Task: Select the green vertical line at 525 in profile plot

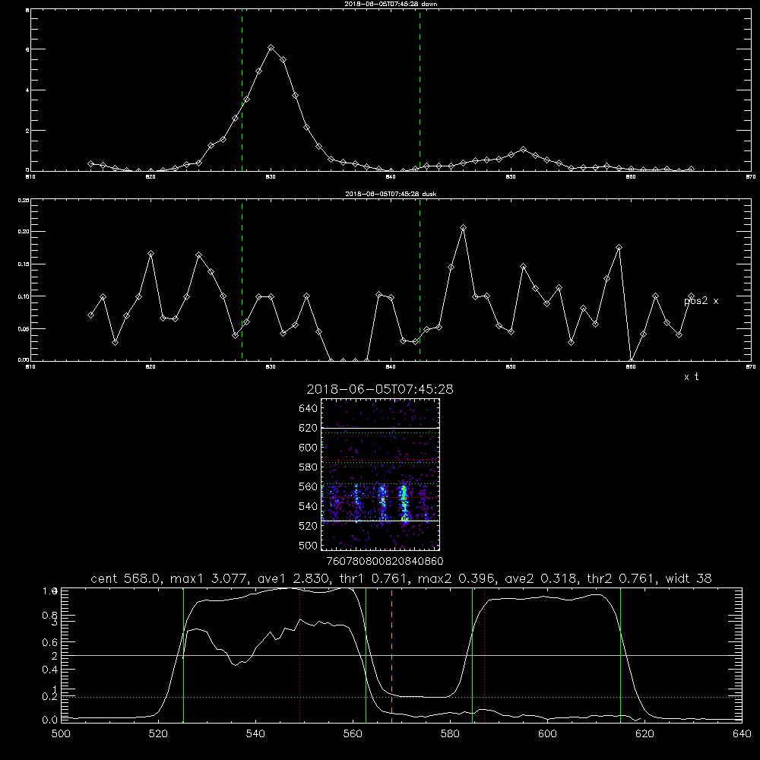Action: pyautogui.click(x=183, y=654)
